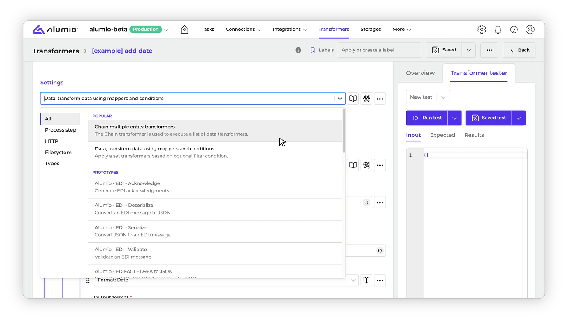Select Alumio - EDI - Deserialize prototype
This screenshot has width=568, height=319.
(x=215, y=209)
